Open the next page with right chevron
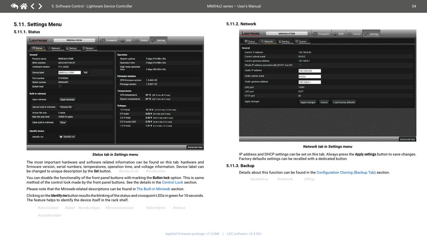 (40, 6)
